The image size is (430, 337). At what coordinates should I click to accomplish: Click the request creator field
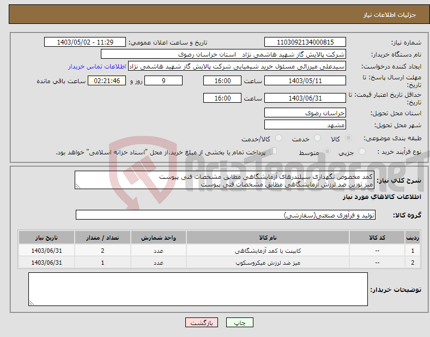coord(237,66)
